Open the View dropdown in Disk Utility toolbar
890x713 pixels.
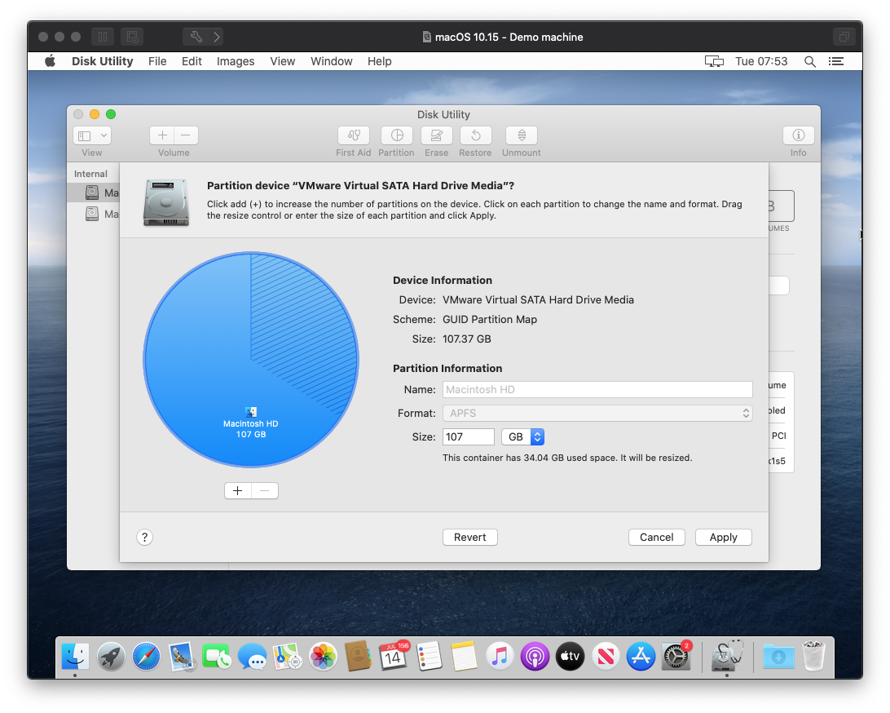click(92, 135)
